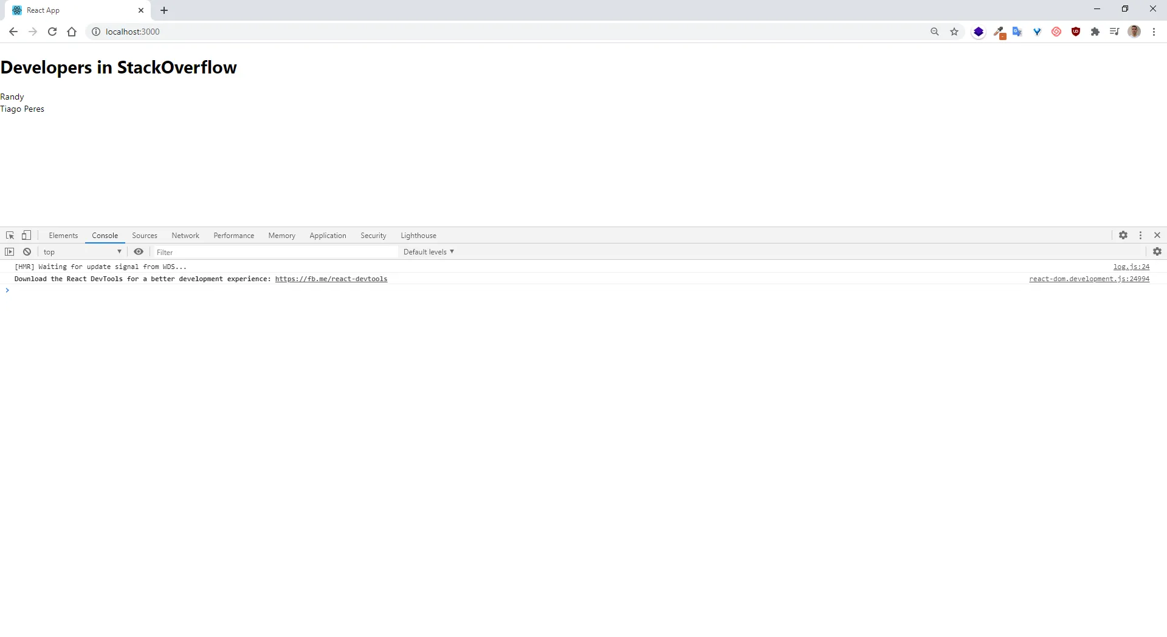Click into the console prompt
Viewport: 1167px width, 637px height.
pyautogui.click(x=583, y=290)
